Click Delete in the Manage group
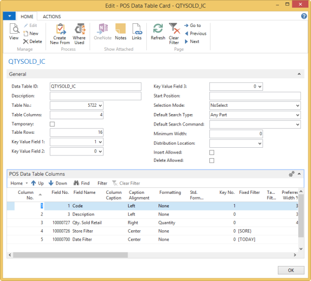The width and height of the screenshot is (311, 281). pyautogui.click(x=33, y=41)
